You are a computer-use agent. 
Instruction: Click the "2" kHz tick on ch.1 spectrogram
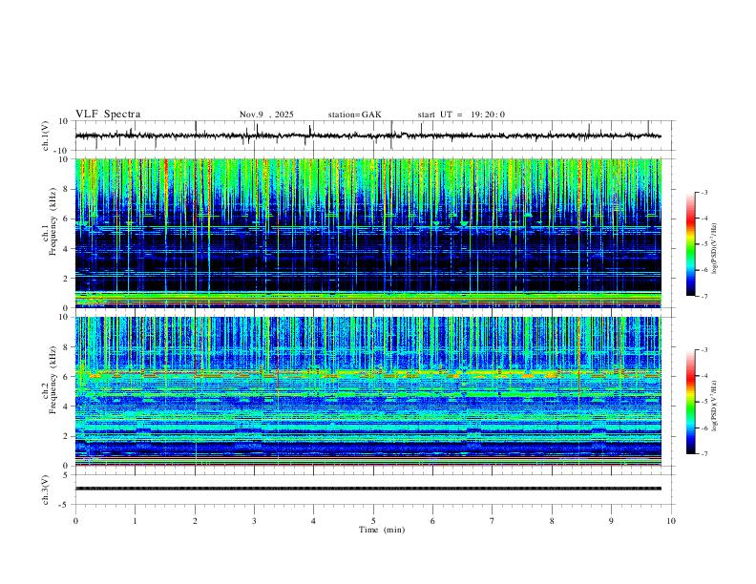[x=67, y=279]
